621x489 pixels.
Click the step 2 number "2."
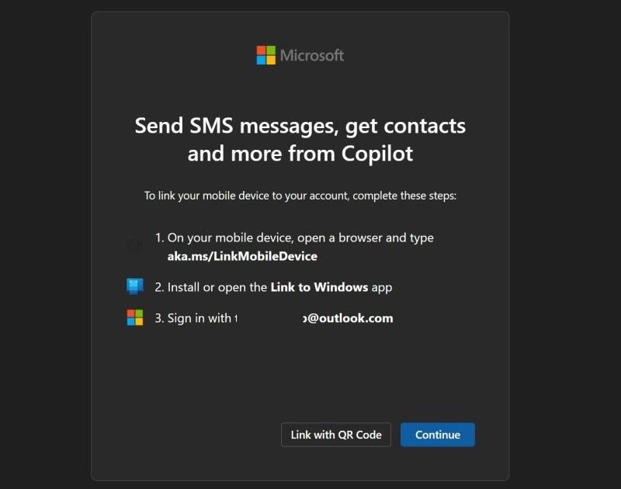point(159,287)
